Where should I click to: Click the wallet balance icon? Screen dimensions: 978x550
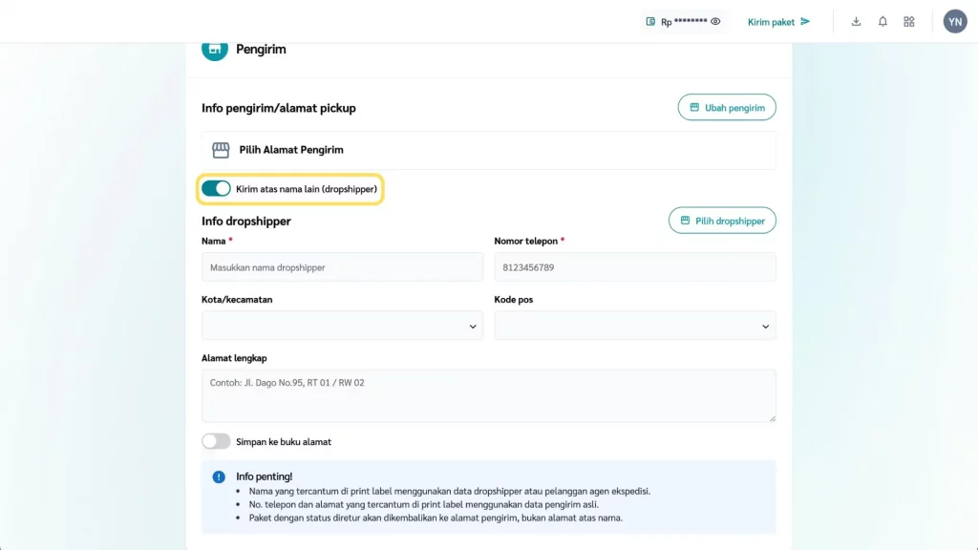(x=650, y=22)
